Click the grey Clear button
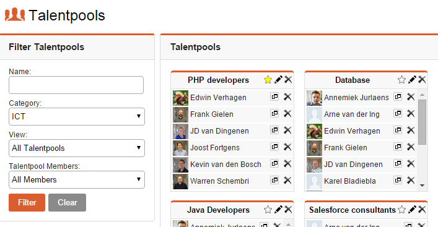The width and height of the screenshot is (438, 227). pos(67,202)
